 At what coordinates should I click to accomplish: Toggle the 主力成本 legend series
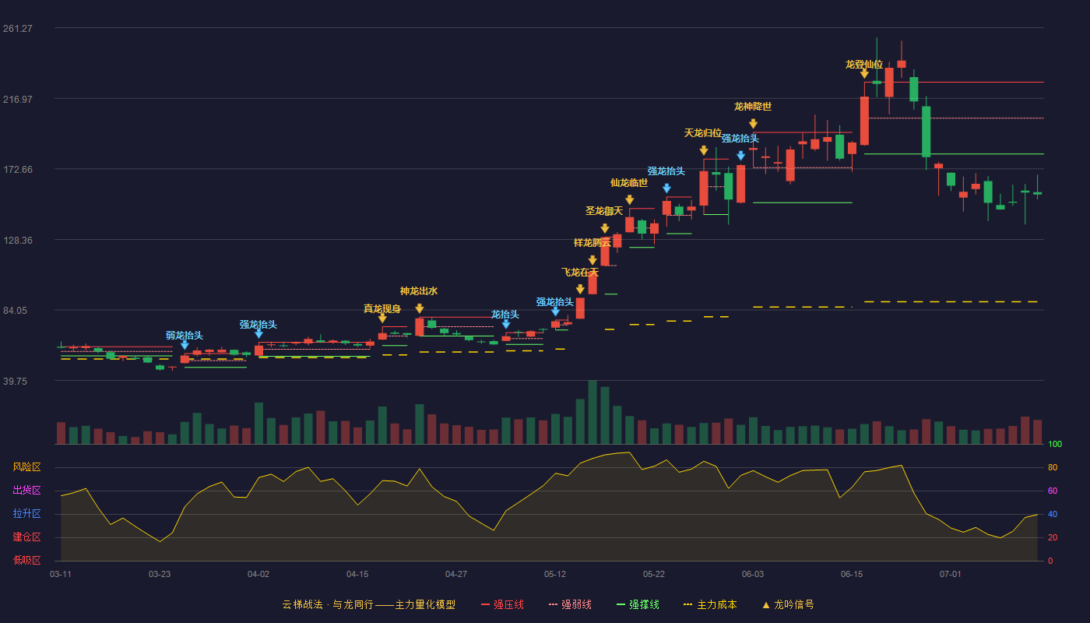[710, 604]
